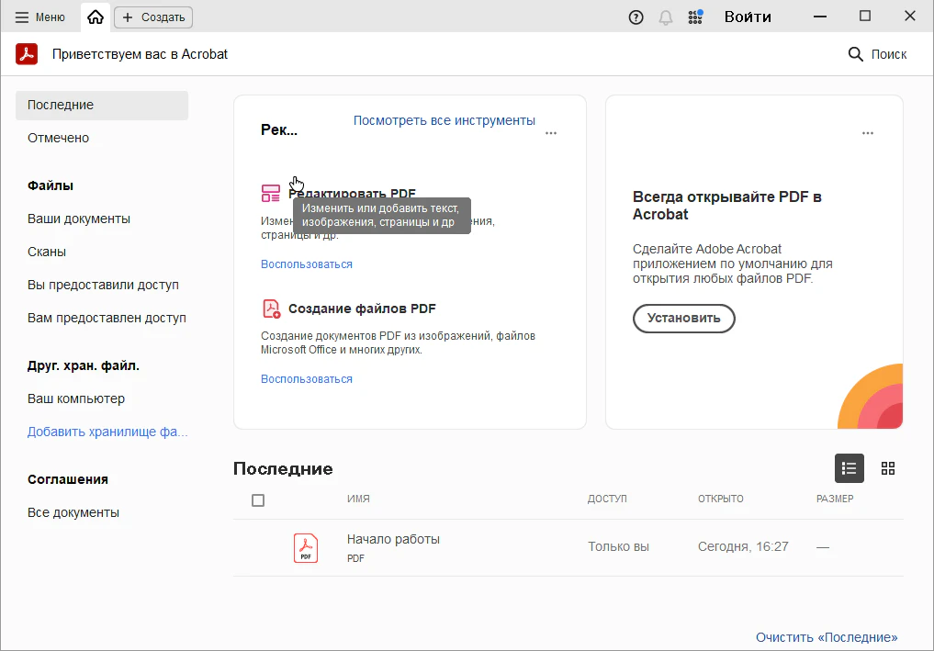Open the Меню hamburger menu

point(40,17)
